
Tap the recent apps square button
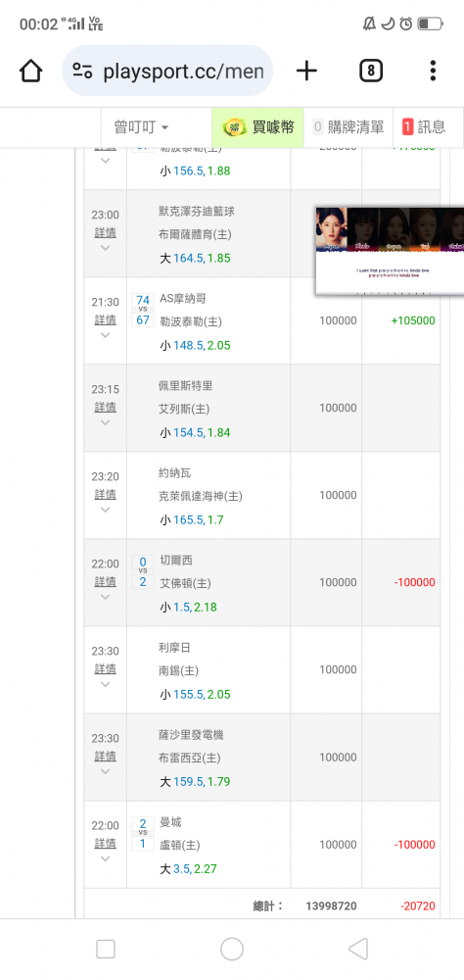coord(106,949)
